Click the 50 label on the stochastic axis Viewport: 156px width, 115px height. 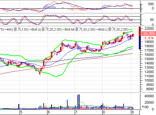[152, 20]
